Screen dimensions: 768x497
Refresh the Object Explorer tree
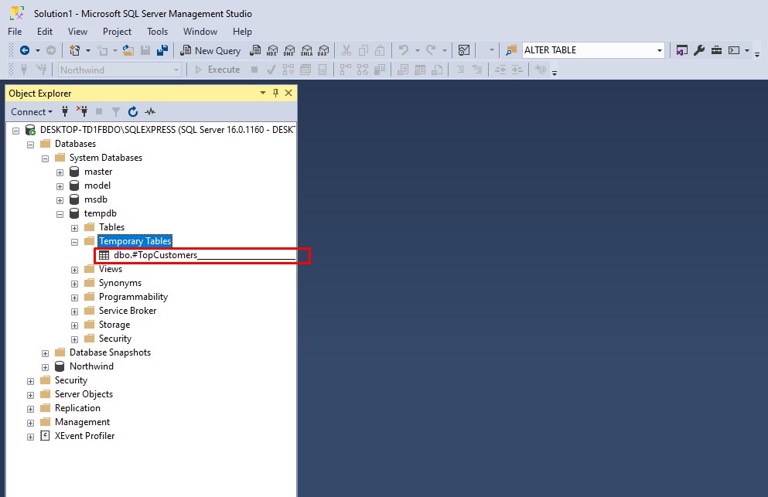click(x=132, y=111)
